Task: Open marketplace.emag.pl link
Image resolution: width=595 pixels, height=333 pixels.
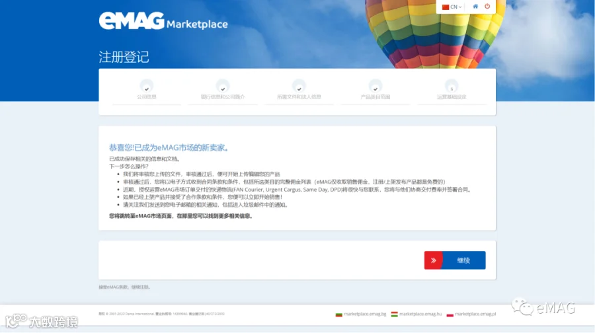Action: (475, 314)
